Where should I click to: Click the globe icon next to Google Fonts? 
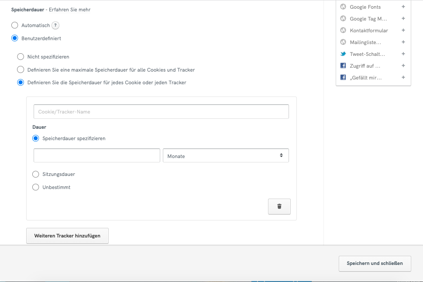[x=343, y=7]
